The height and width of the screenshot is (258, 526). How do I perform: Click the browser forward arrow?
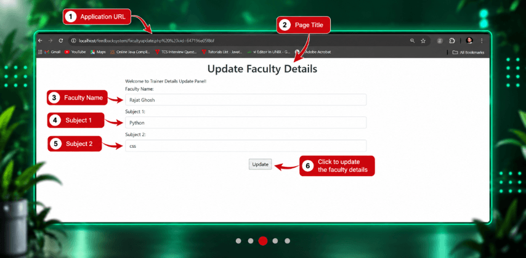pos(51,41)
